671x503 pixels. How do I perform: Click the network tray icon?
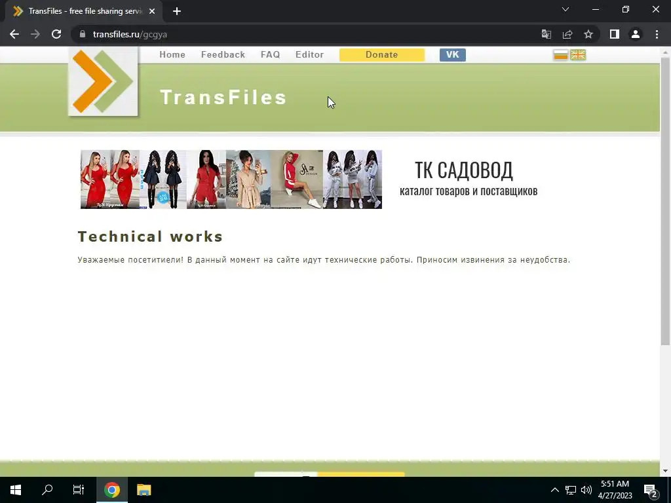tap(571, 490)
